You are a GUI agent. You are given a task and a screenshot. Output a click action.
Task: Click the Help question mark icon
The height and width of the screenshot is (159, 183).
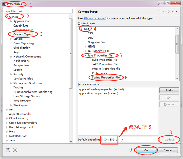pyautogui.click(x=8, y=150)
